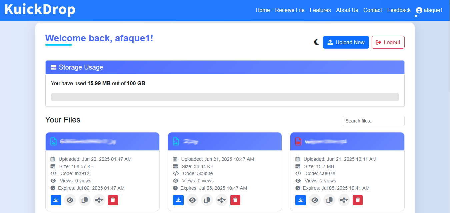Click the storage usage progress bar

pyautogui.click(x=225, y=97)
